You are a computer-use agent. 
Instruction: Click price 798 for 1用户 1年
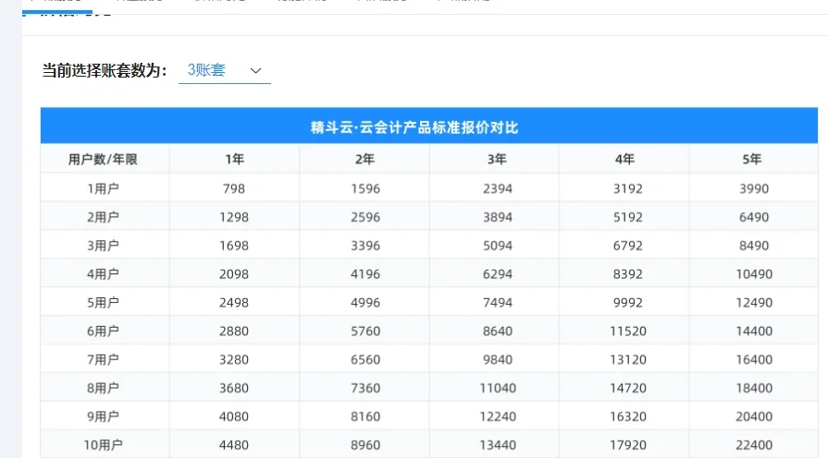tap(234, 188)
